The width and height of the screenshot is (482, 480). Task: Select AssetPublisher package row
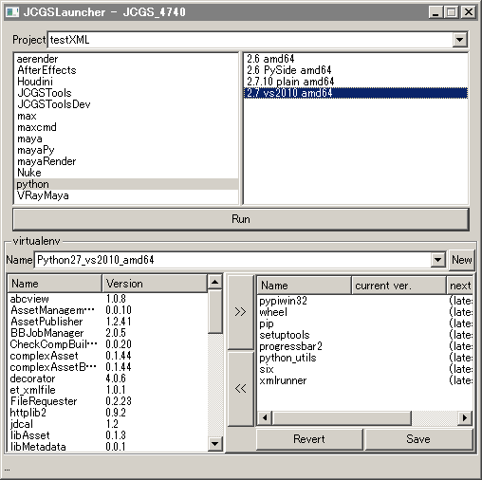(107, 322)
